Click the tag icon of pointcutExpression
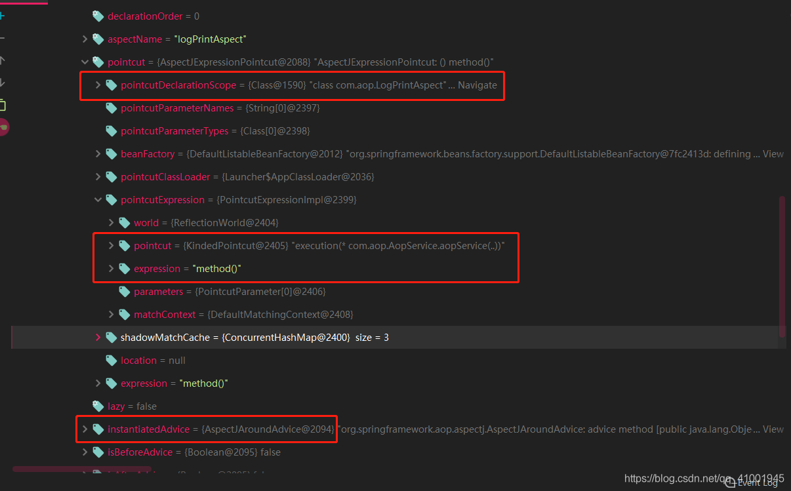791x491 pixels. click(x=112, y=200)
